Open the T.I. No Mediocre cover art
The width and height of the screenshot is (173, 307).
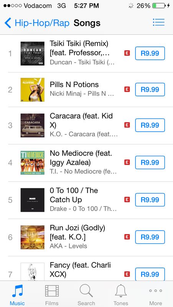(x=33, y=162)
